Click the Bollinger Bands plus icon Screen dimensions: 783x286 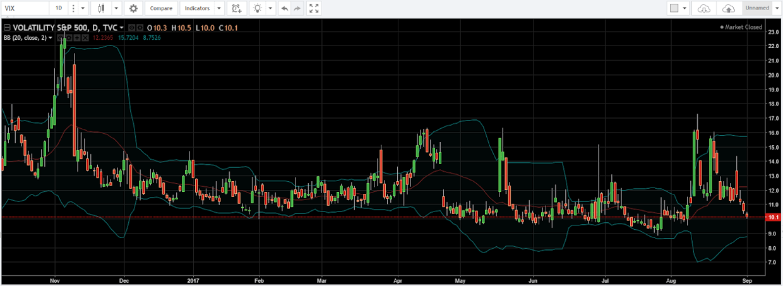(x=77, y=38)
